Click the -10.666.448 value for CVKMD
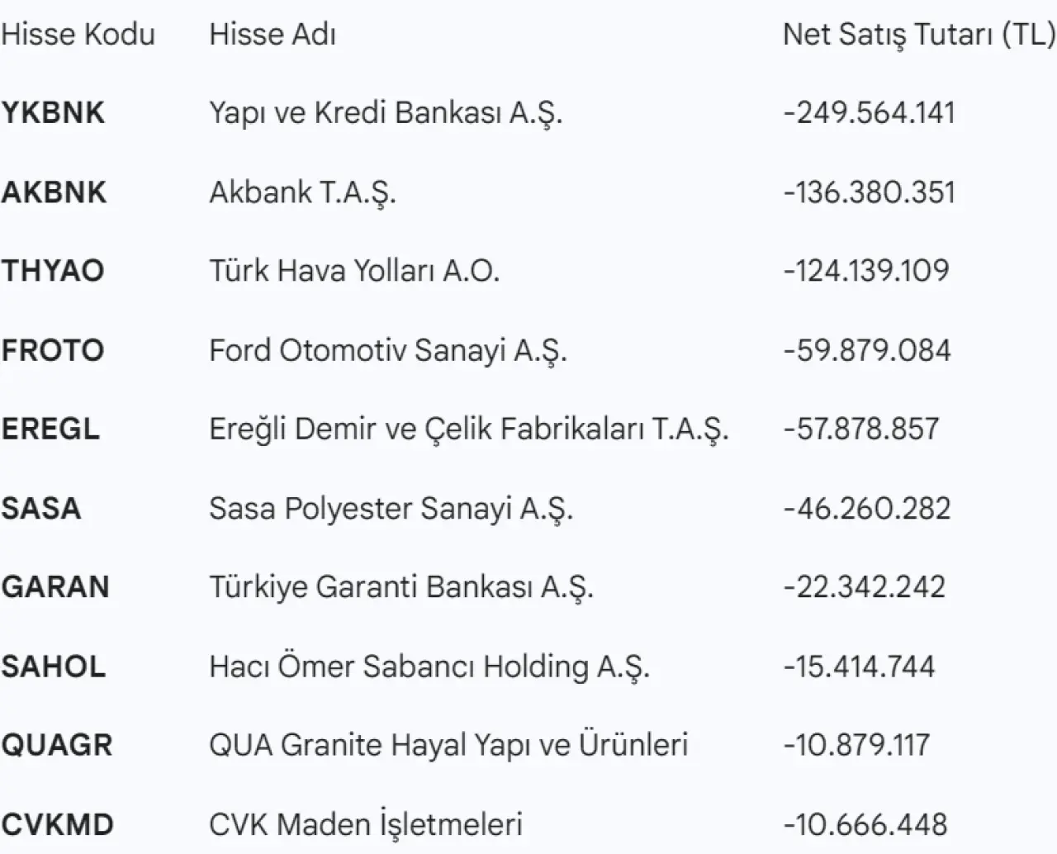 [865, 824]
